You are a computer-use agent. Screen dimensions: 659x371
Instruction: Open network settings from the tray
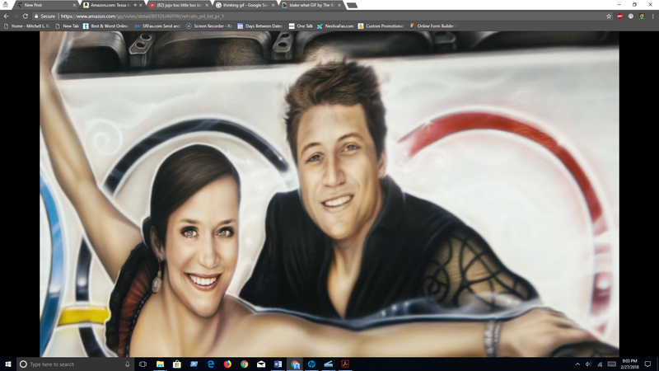pyautogui.click(x=600, y=364)
